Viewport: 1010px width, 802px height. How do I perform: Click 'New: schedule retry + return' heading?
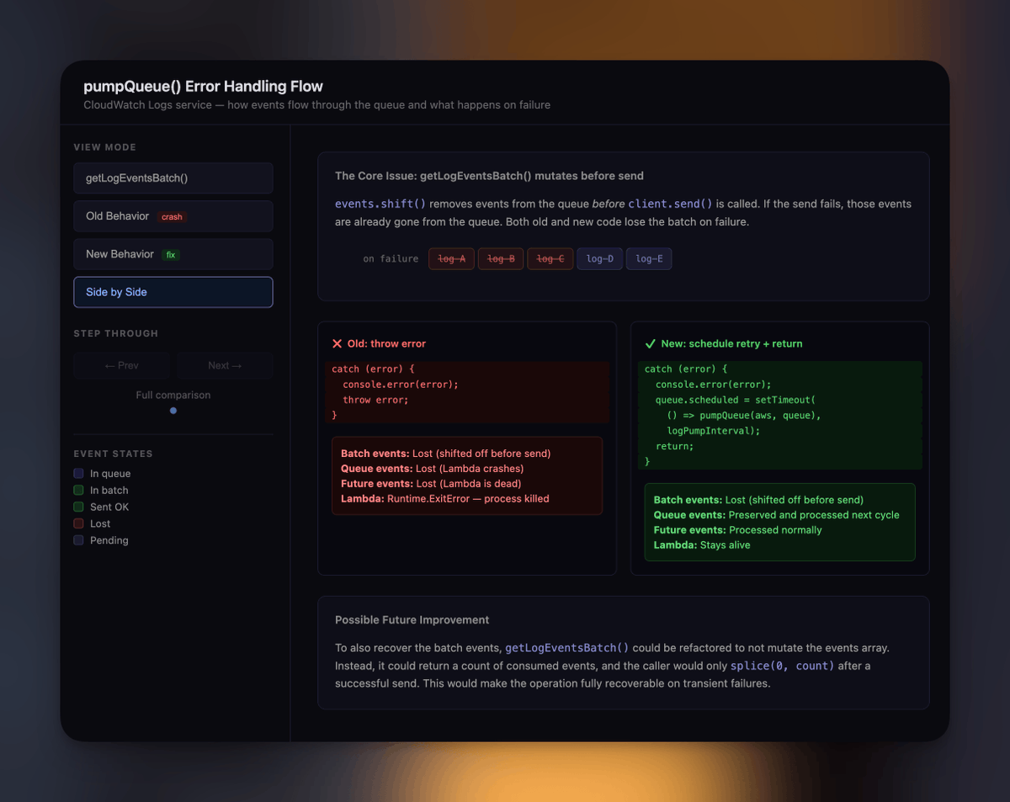tap(731, 343)
